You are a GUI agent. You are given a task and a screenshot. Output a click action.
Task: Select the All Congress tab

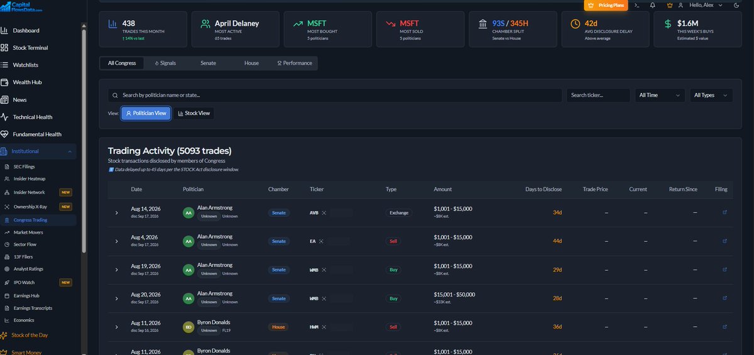[122, 63]
